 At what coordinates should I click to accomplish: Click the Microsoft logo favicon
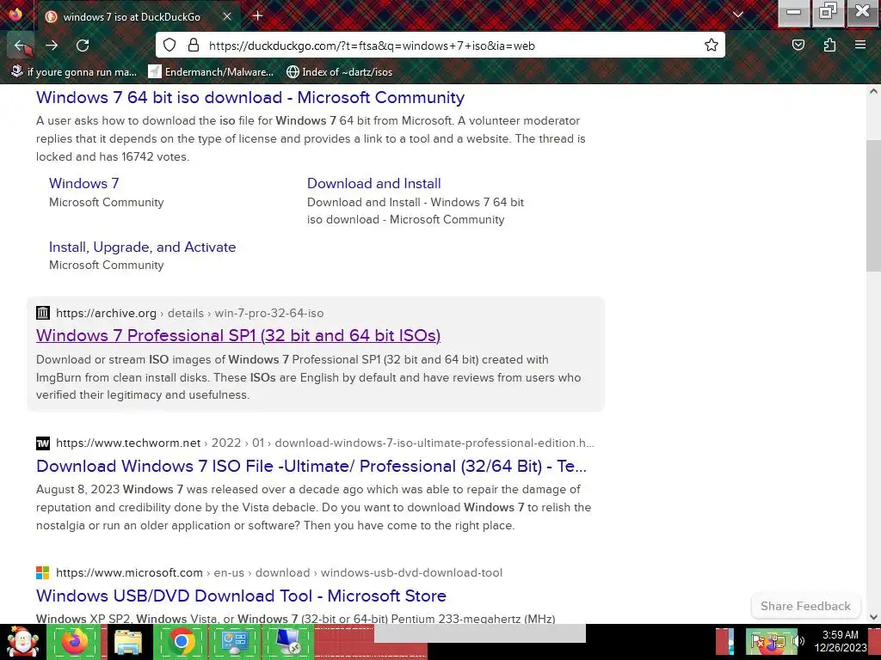43,572
